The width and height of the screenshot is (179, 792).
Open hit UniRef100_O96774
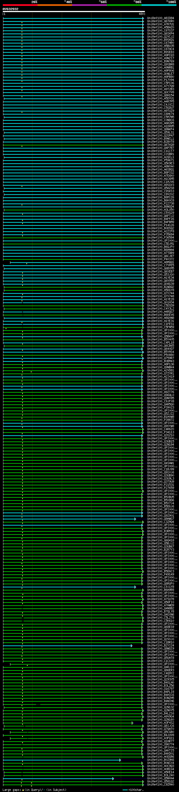[161, 744]
